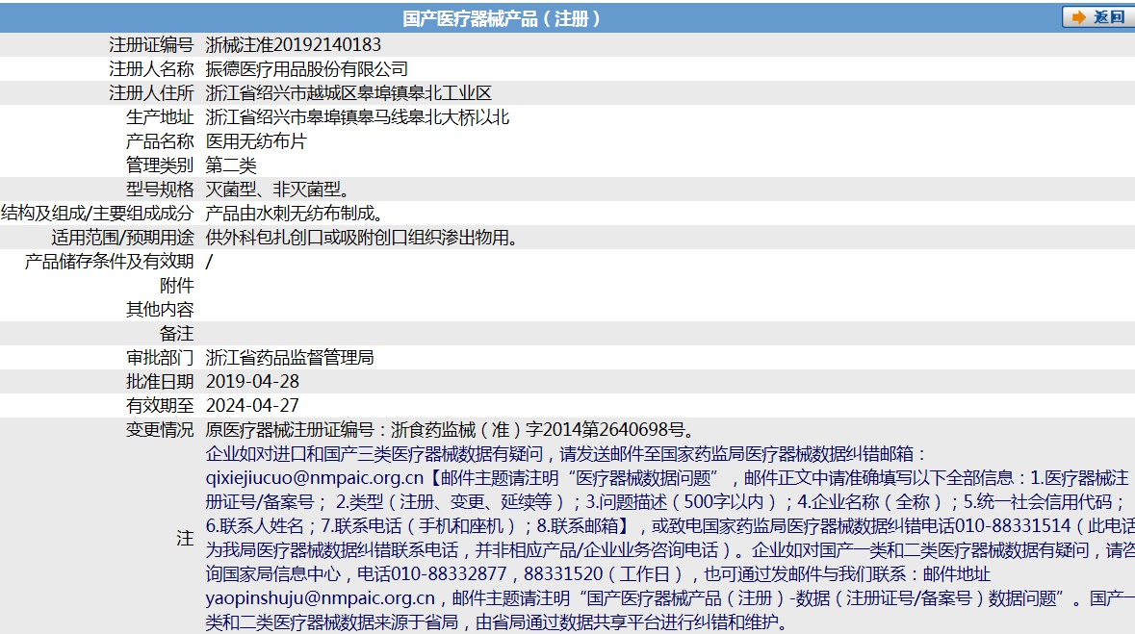
Task: Select phone number 010-88331514
Action: point(1013,525)
